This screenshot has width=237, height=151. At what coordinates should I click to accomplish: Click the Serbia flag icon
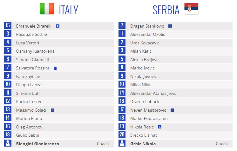point(191,9)
